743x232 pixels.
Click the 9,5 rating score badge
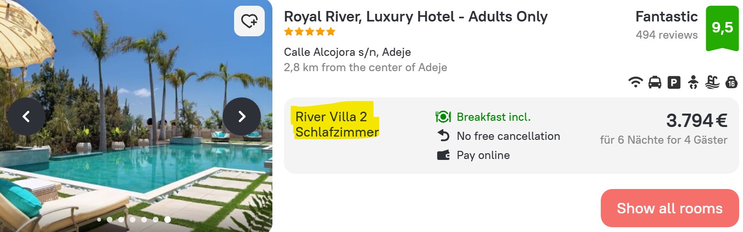point(722,28)
